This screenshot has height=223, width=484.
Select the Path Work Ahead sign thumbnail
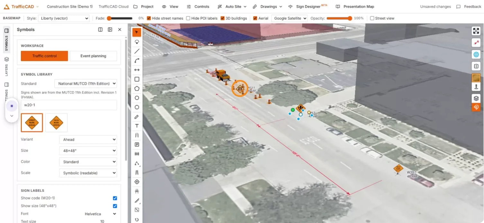(56, 123)
